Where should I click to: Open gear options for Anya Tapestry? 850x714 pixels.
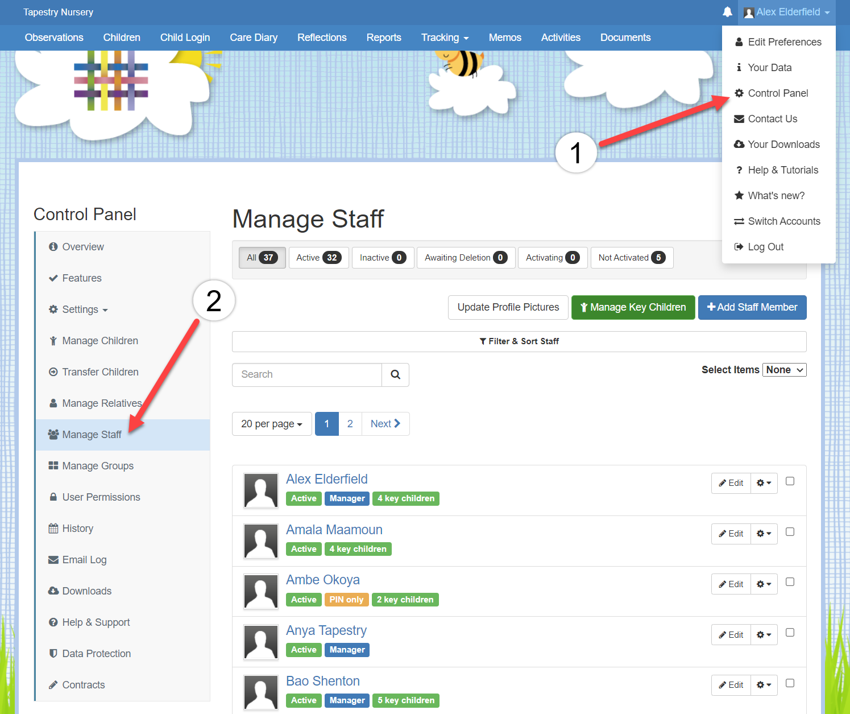[x=764, y=635]
